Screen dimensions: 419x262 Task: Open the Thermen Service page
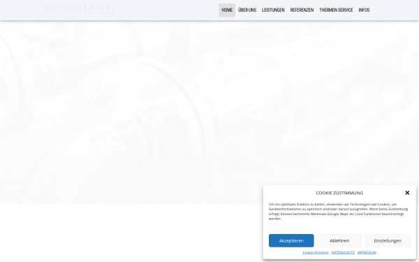tap(336, 10)
